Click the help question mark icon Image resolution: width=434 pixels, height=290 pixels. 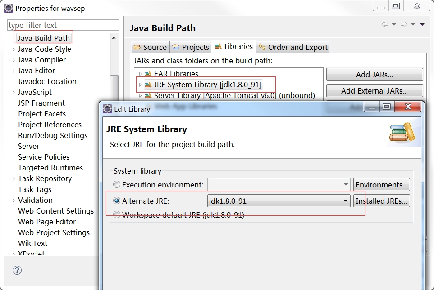tap(17, 270)
